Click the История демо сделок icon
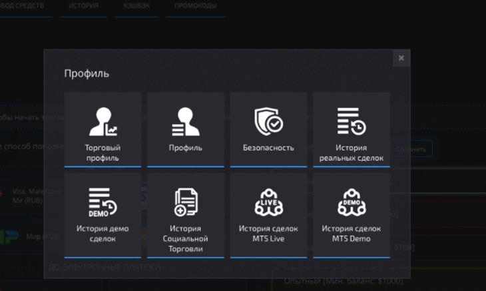This screenshot has width=486, height=291. pyautogui.click(x=103, y=202)
